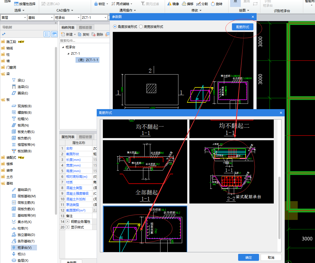Expand the 修改 ribbon group menu
Viewport: 315px width, 263px height.
(197, 10)
